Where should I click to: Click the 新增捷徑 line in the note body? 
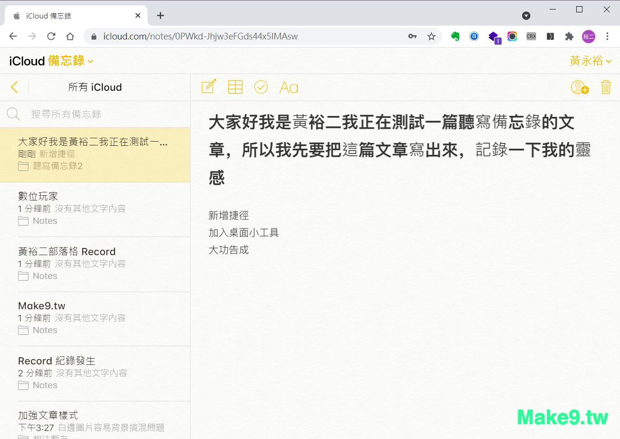click(x=229, y=215)
